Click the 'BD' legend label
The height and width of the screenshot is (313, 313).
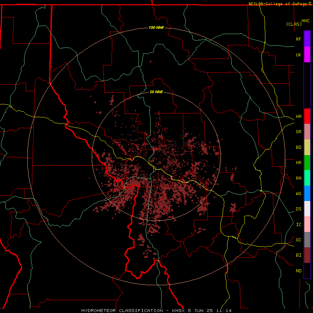click(x=298, y=147)
